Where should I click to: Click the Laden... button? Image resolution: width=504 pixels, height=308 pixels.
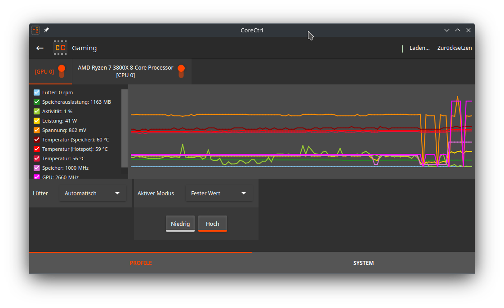tap(419, 48)
